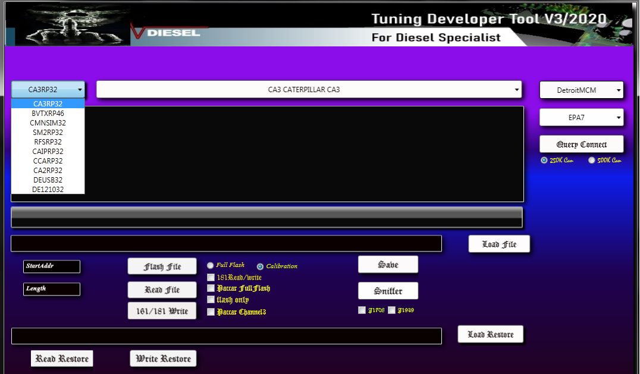
Task: Click the Sniffer button
Action: [x=388, y=291]
